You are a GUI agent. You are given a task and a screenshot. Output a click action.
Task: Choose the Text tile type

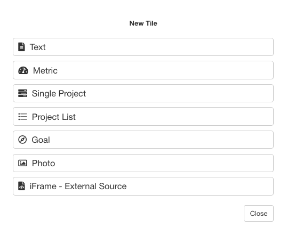143,47
